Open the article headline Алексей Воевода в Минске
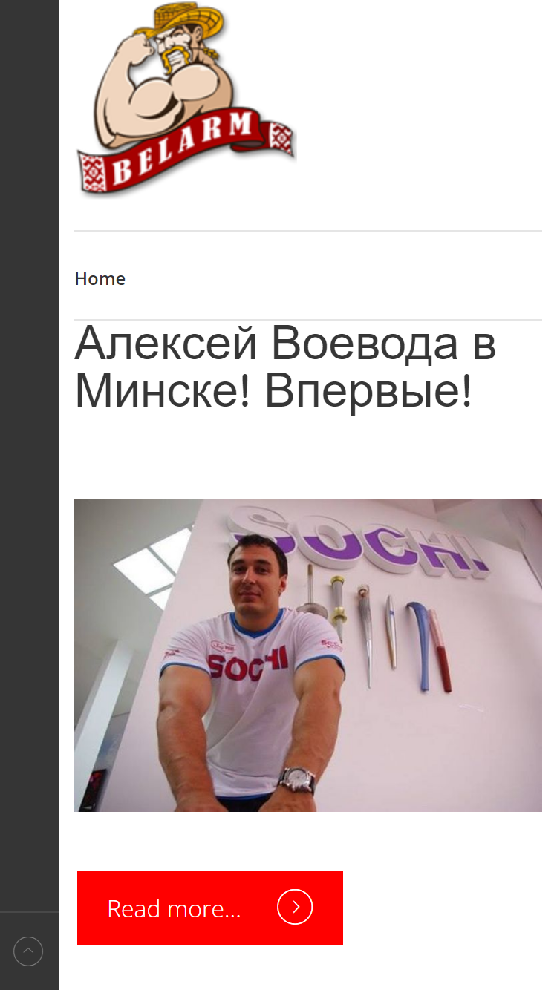The image size is (557, 990). [286, 367]
